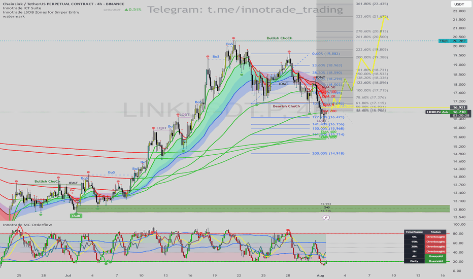This screenshot has height=279, width=473.
Task: Click the blue 38.20% (18.590) retracement label
Action: 327,73
